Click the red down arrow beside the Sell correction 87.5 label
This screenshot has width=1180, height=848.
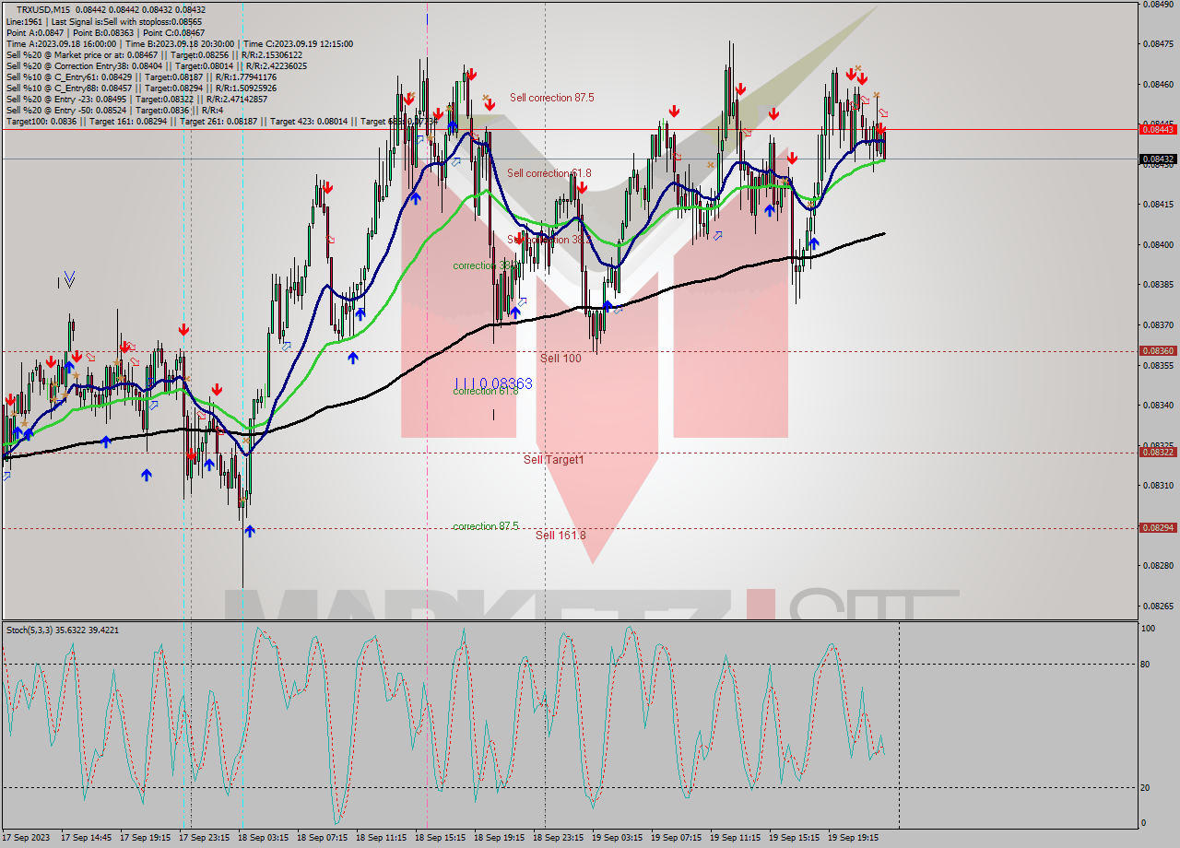click(490, 105)
